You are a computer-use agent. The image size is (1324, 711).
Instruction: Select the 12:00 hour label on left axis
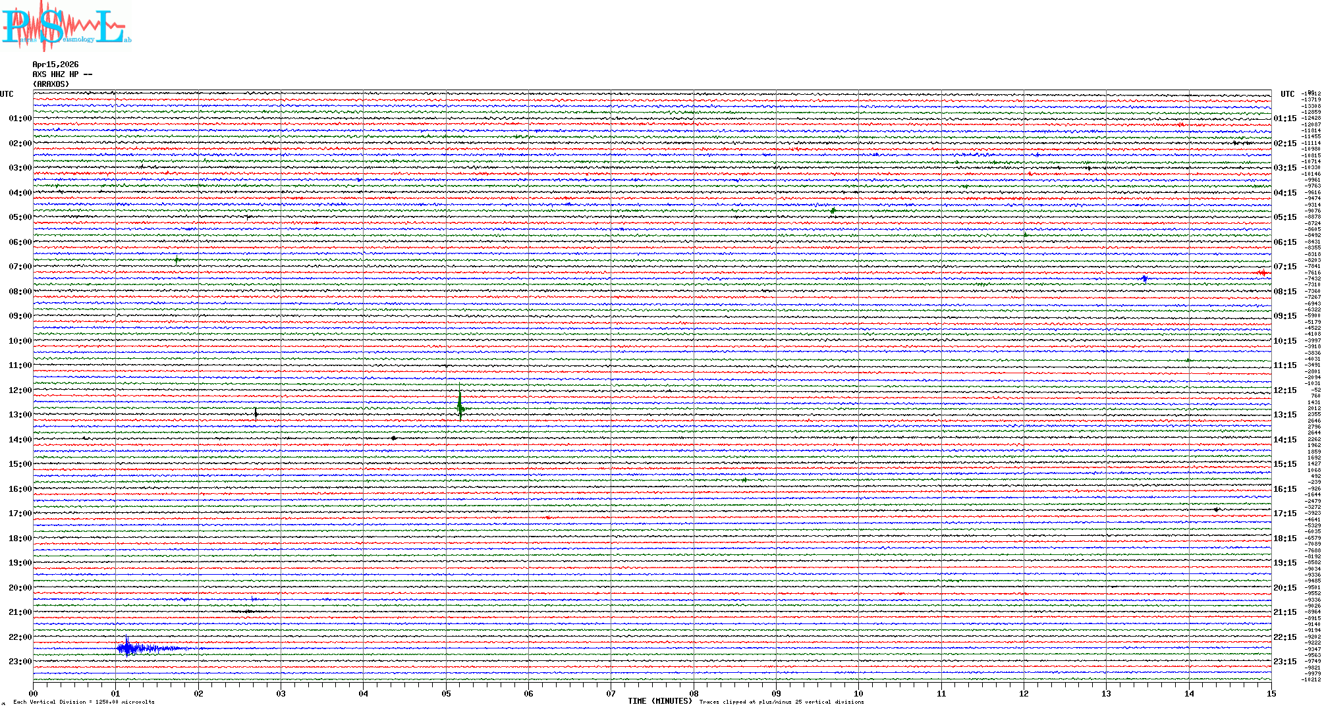pos(20,390)
